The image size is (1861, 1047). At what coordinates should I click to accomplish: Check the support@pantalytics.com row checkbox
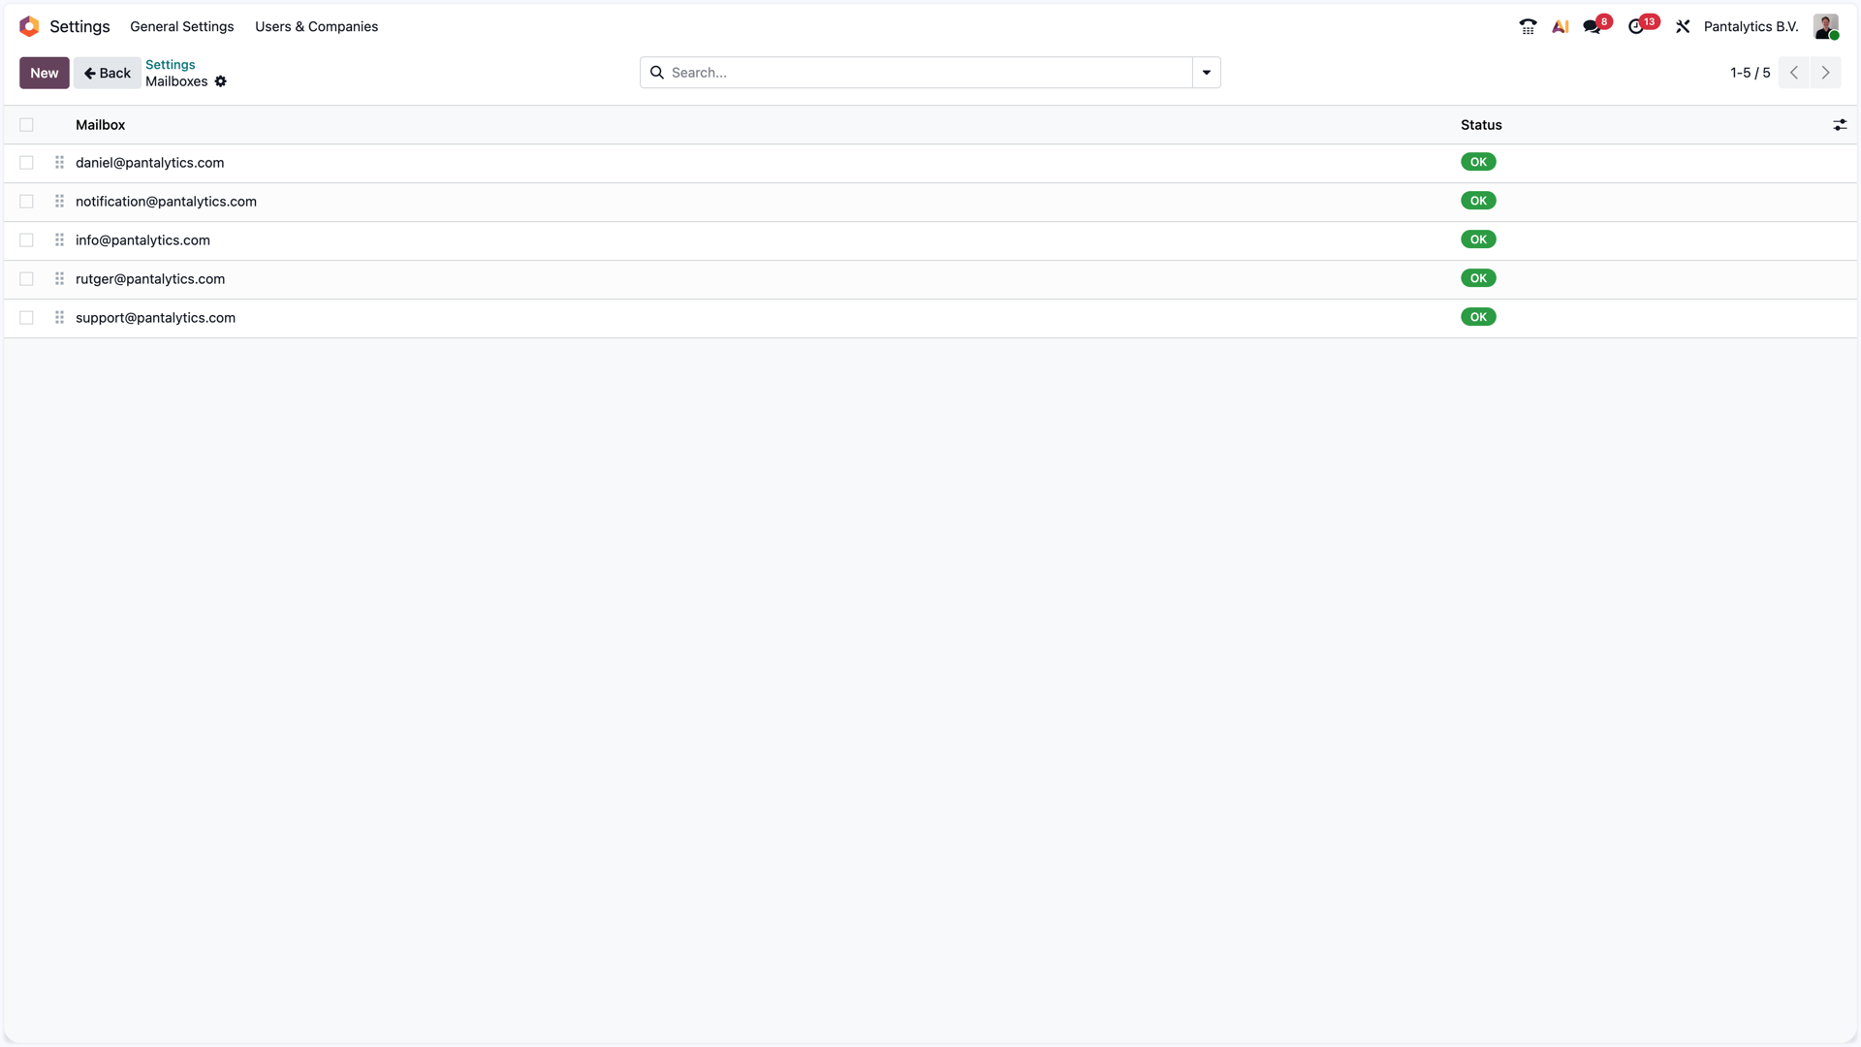pyautogui.click(x=26, y=317)
